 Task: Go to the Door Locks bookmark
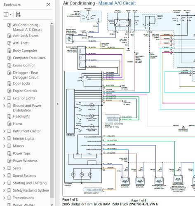pyautogui.click(x=21, y=83)
